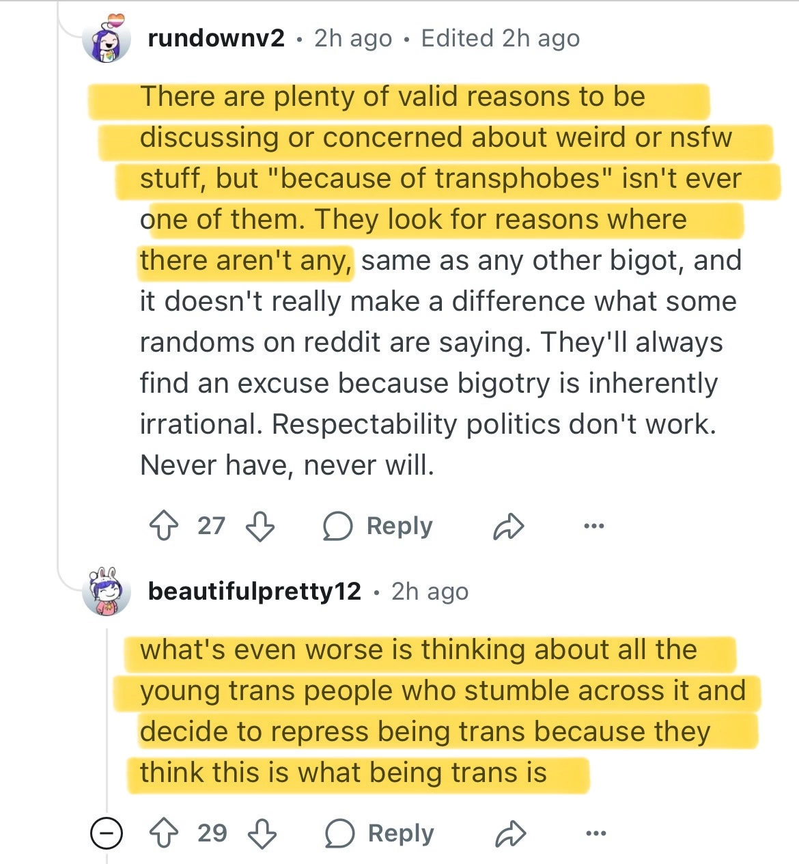Click the 29 vote count
Viewport: 799px width, 864px height.
coord(212,833)
